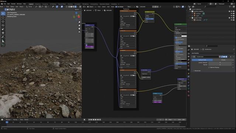Click the timeline play animation button
The width and height of the screenshot is (236, 133).
96,120
